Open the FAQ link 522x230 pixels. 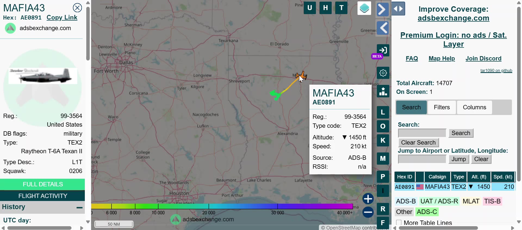tap(412, 59)
